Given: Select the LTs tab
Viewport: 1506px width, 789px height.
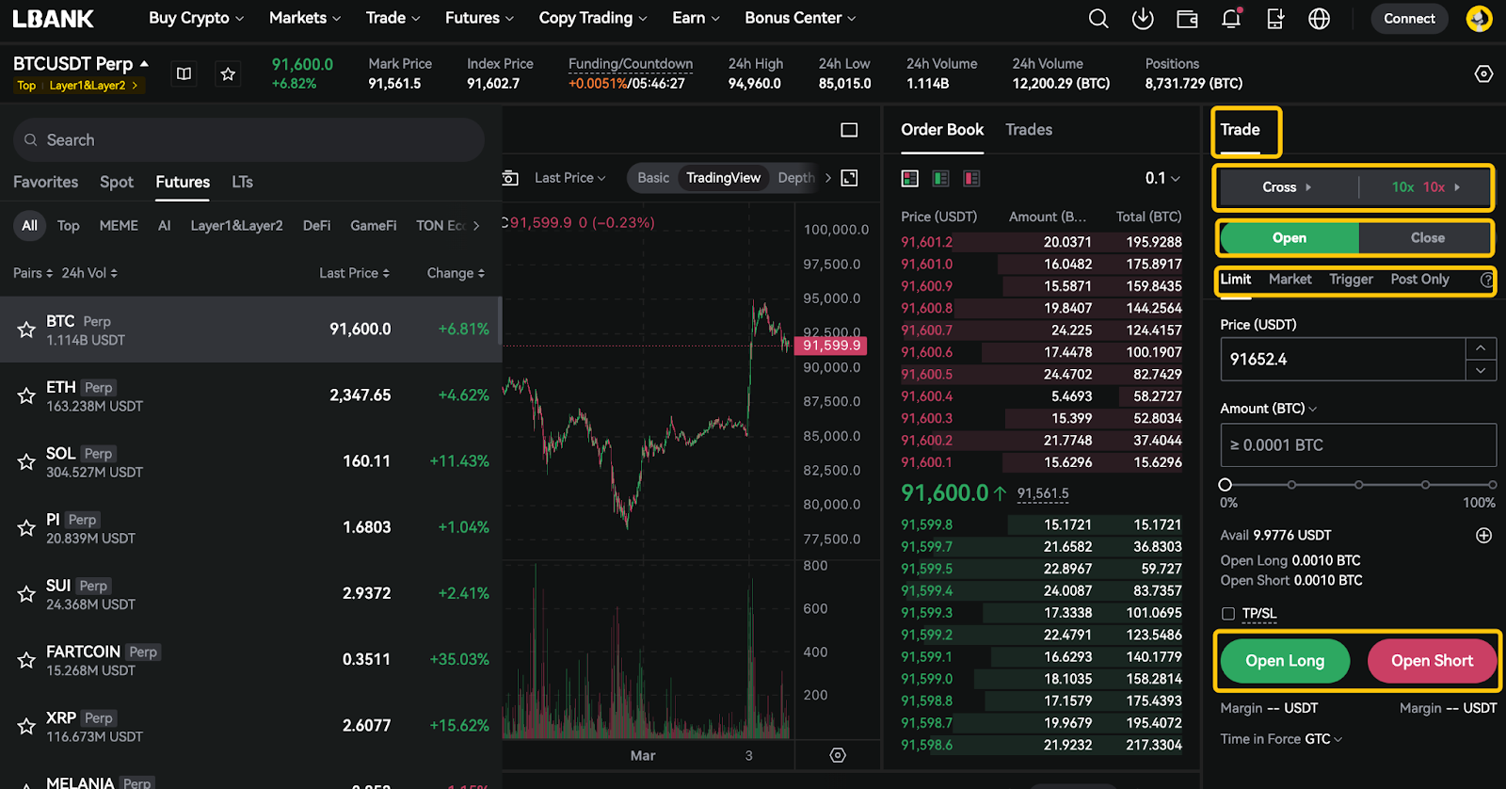Looking at the screenshot, I should (242, 182).
